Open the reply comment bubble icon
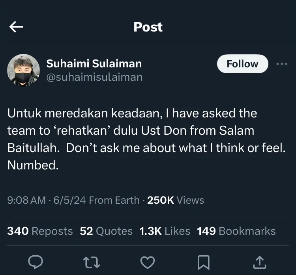This screenshot has width=296, height=275. [x=37, y=262]
